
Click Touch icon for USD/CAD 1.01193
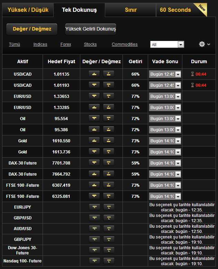coord(94,85)
